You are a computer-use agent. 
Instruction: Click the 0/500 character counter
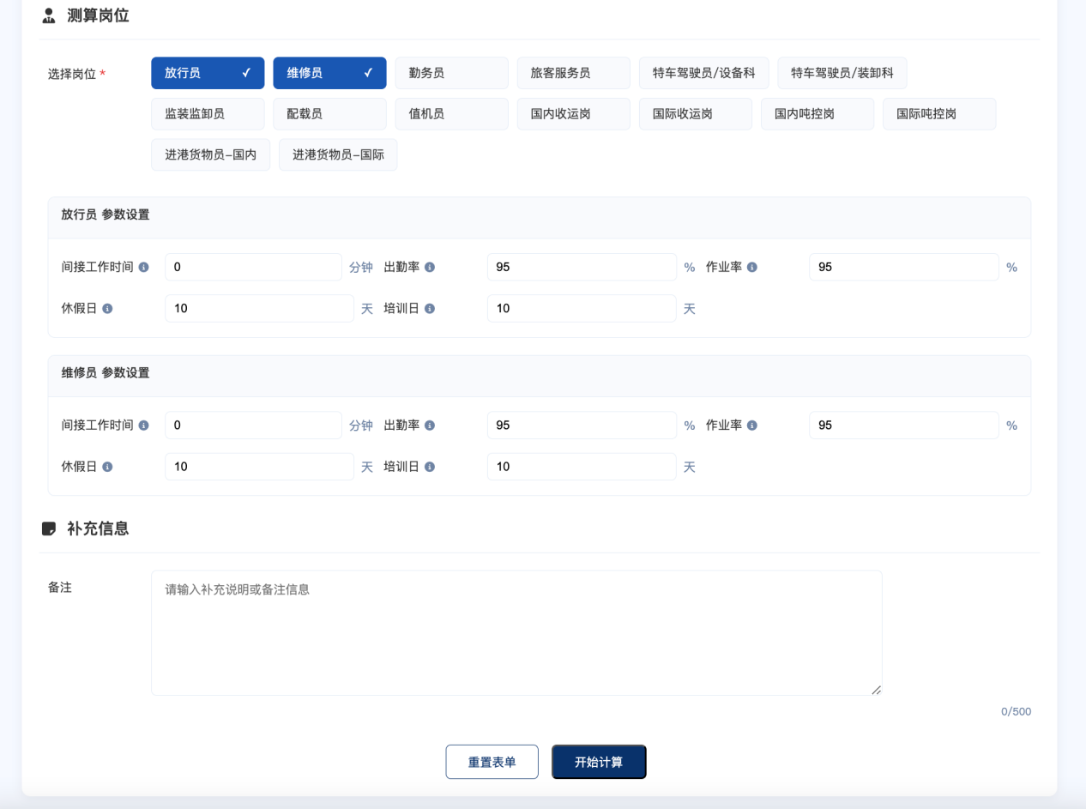pos(1016,711)
